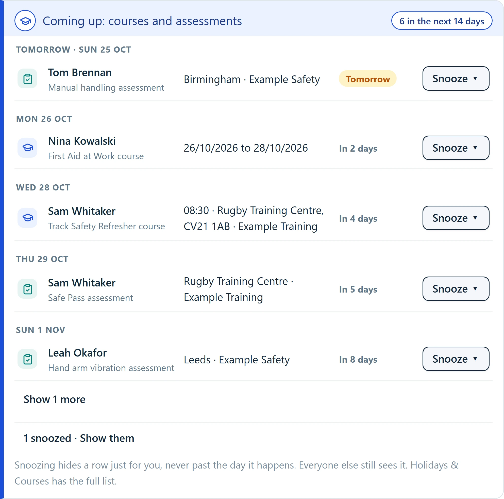Click 'First Aid at Work course' text
The height and width of the screenshot is (499, 504).
96,156
